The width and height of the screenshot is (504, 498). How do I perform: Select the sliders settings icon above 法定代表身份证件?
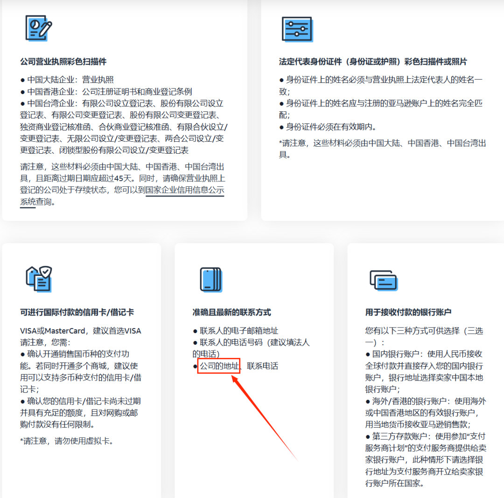click(x=297, y=28)
